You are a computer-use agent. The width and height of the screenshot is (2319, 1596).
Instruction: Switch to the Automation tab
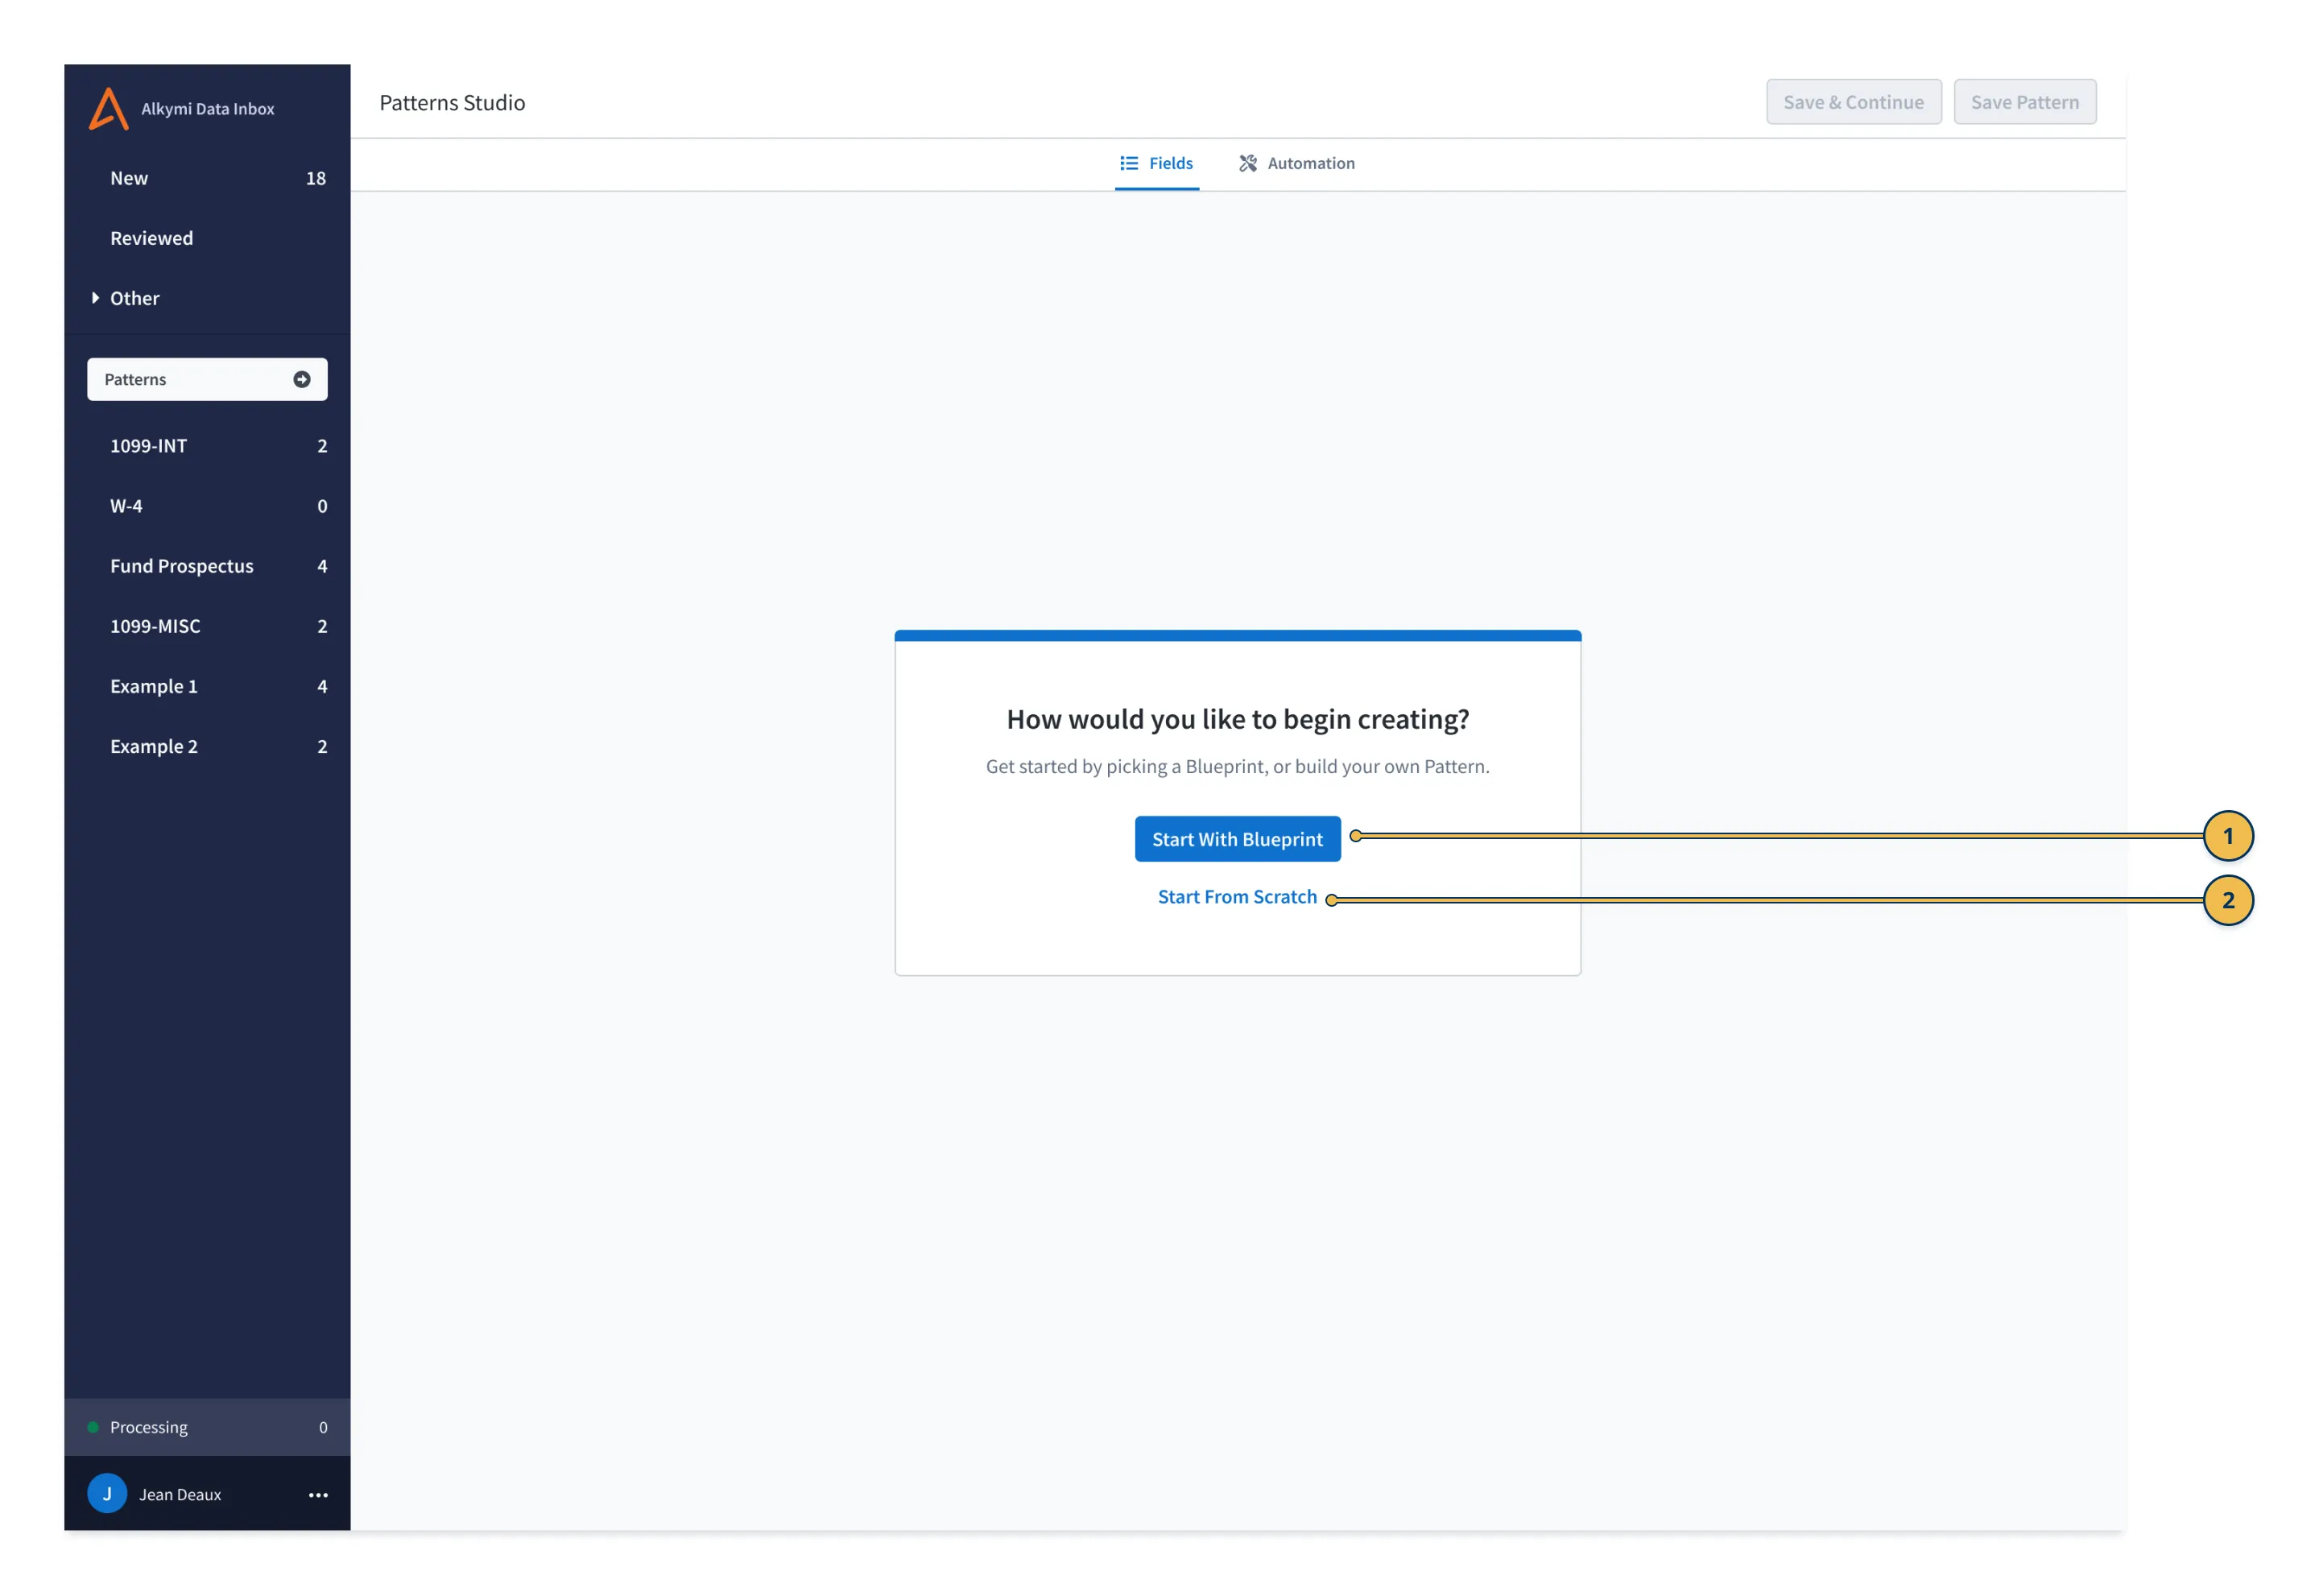pos(1297,164)
